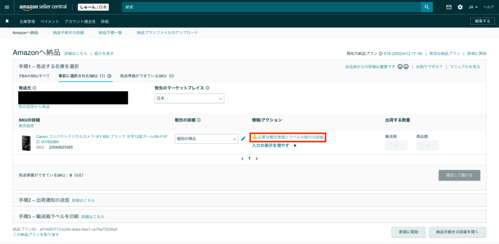Viewport: 499px width, 244px height.
Task: Switch to 発送準備ができているSKU (0) tab
Action: click(x=147, y=76)
